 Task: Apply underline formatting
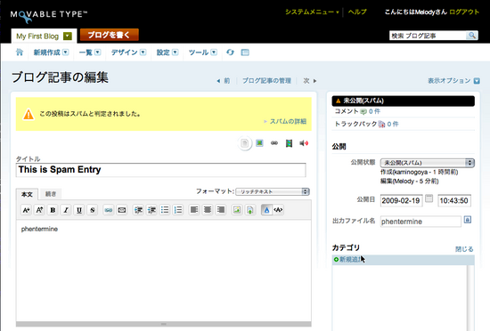click(79, 210)
